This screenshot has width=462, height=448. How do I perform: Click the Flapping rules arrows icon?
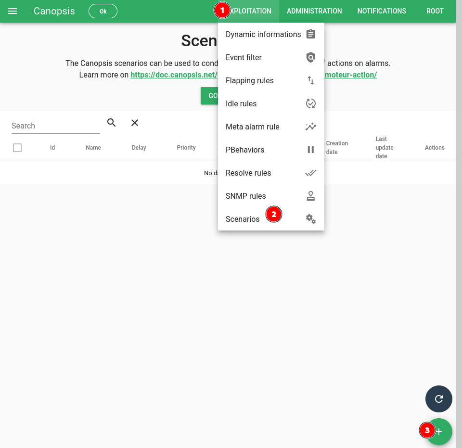310,80
